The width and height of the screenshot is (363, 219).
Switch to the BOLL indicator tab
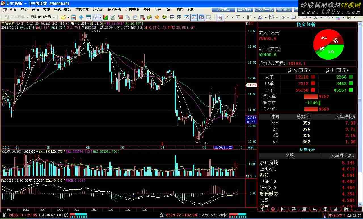point(26,210)
